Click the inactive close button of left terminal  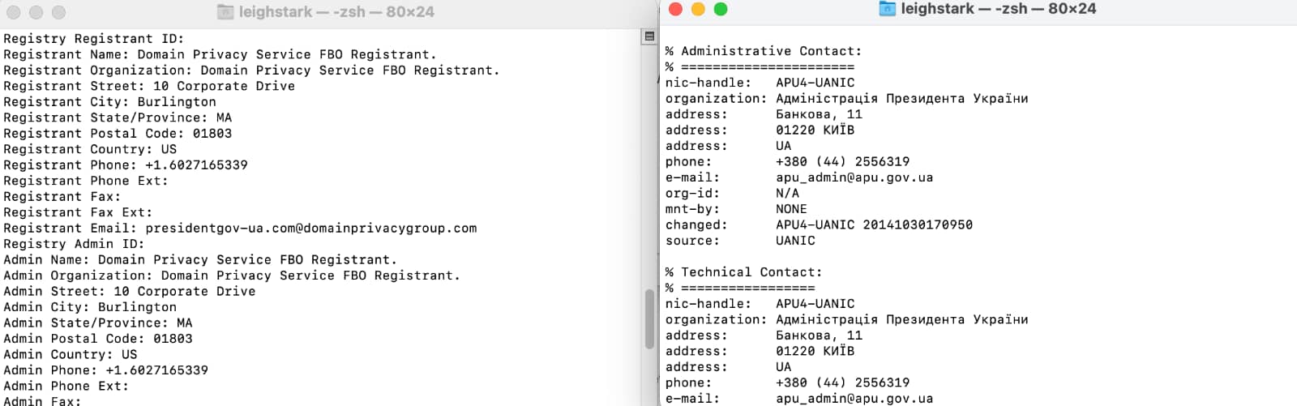(x=13, y=12)
